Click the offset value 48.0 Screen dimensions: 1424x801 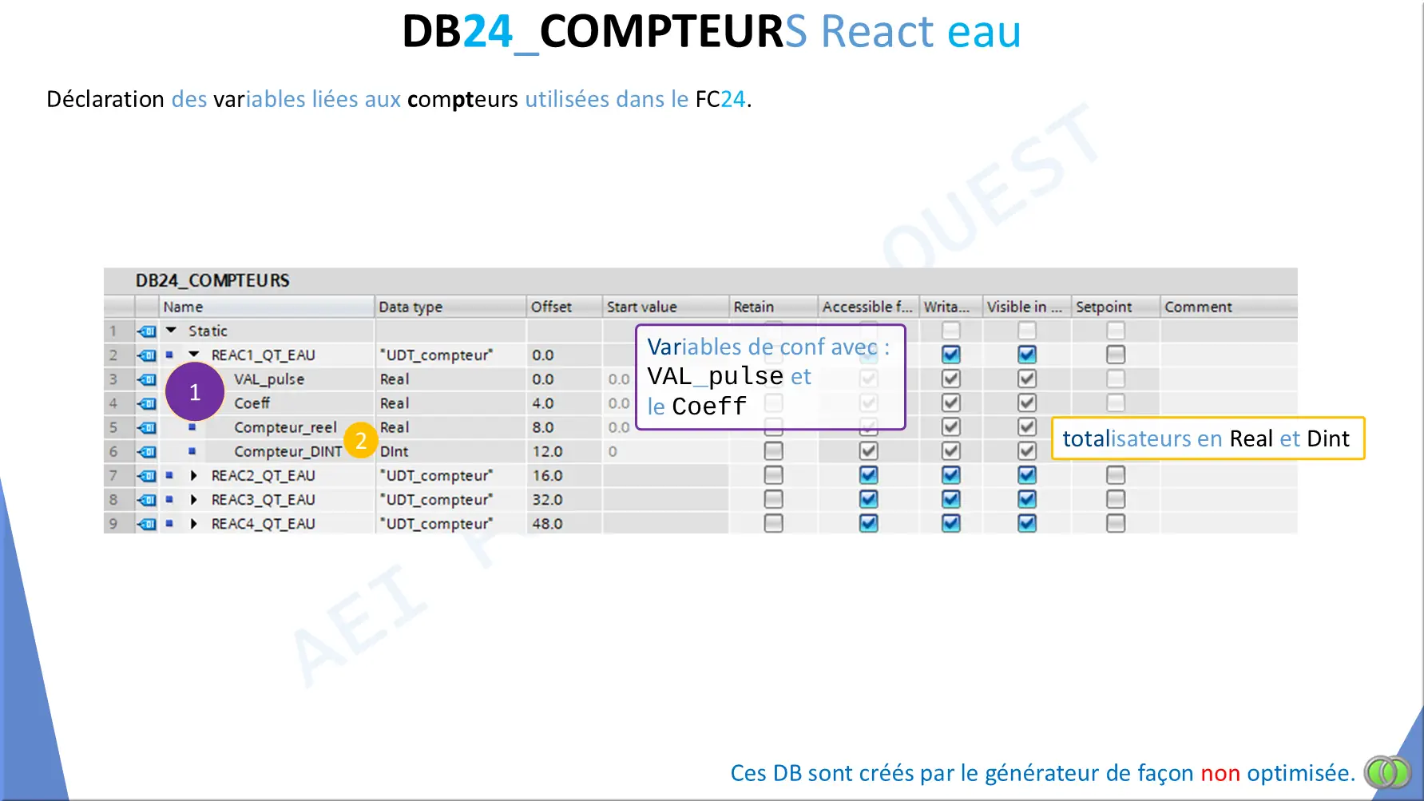[547, 524]
